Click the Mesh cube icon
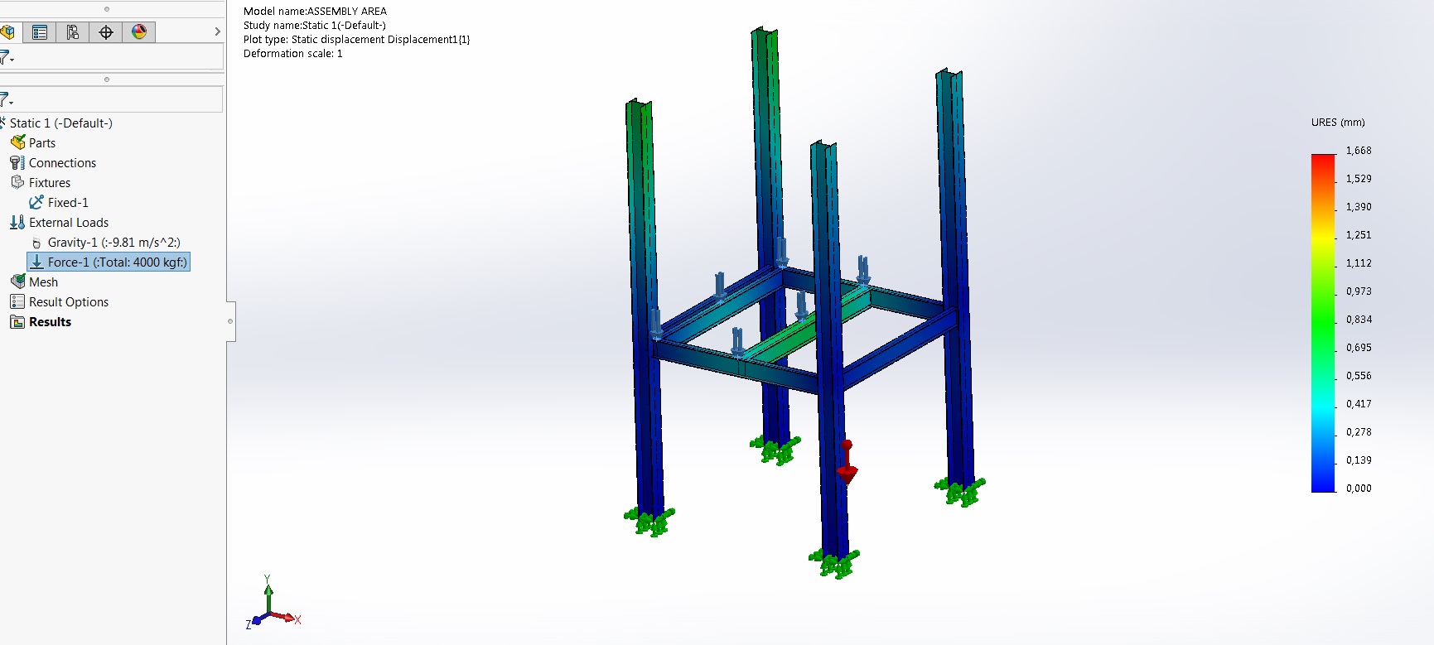Viewport: 1434px width, 645px height. pyautogui.click(x=17, y=282)
